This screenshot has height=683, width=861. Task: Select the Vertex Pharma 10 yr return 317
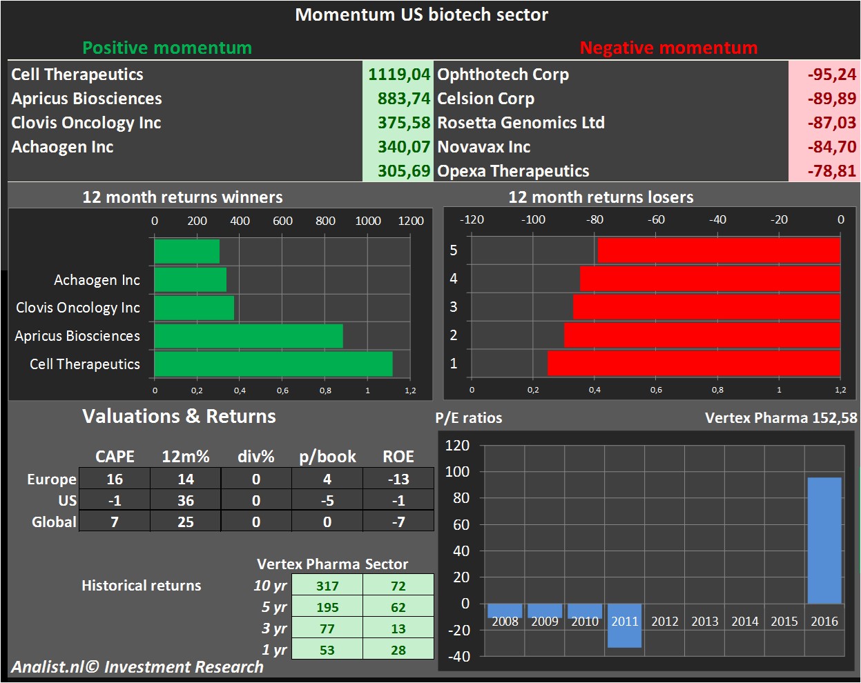pyautogui.click(x=327, y=585)
